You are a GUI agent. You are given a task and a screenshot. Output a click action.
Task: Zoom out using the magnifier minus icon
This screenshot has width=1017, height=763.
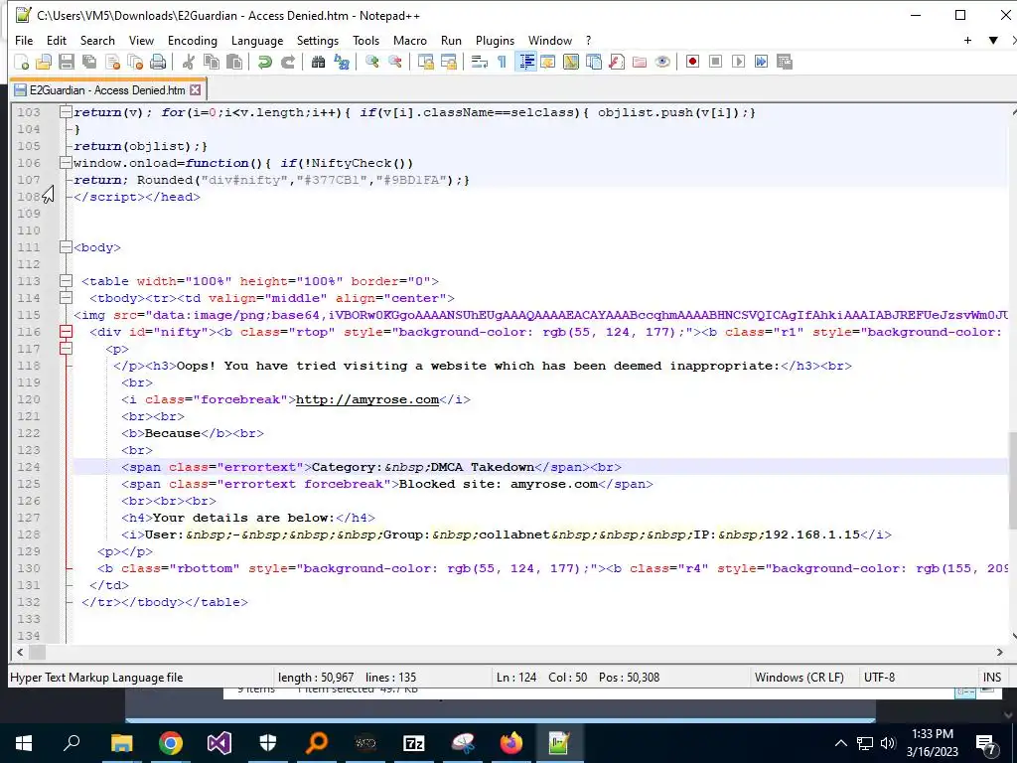click(x=394, y=62)
